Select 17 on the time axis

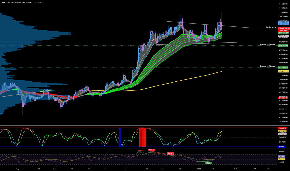pos(255,169)
